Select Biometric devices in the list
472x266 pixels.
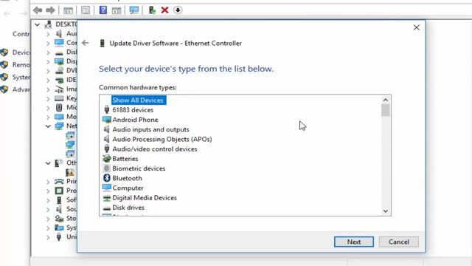(139, 168)
